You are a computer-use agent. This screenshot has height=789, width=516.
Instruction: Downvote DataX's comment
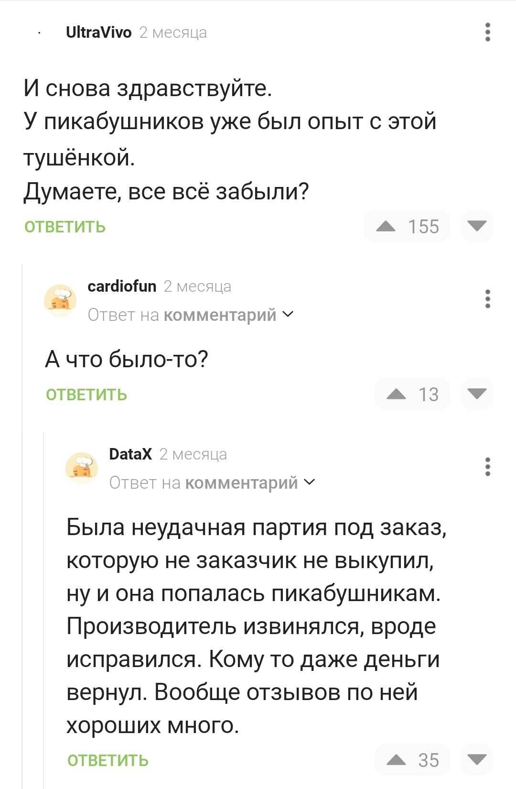click(476, 759)
